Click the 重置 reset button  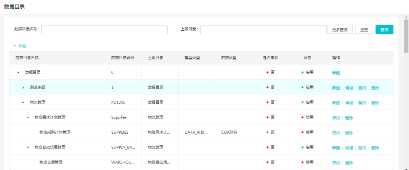pos(364,30)
